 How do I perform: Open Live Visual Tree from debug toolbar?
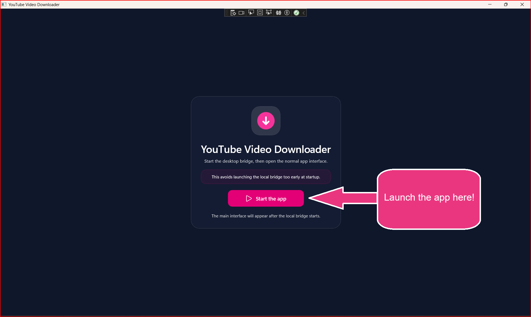click(233, 13)
